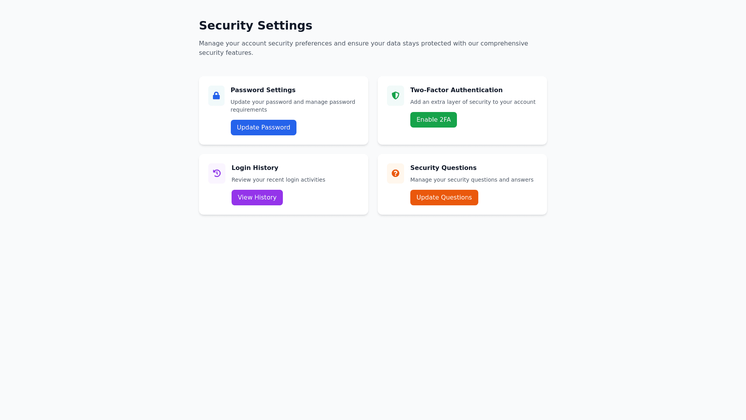746x420 pixels.
Task: Click the purple history clock icon
Action: pyautogui.click(x=216, y=173)
